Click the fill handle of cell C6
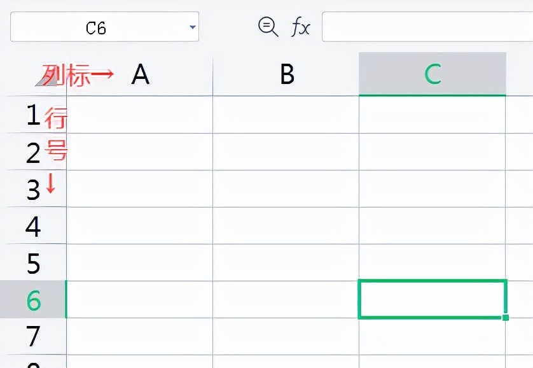The width and height of the screenshot is (533, 368). tap(506, 317)
